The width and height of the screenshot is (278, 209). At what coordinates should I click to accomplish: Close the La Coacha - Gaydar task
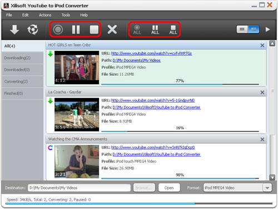tap(262, 92)
